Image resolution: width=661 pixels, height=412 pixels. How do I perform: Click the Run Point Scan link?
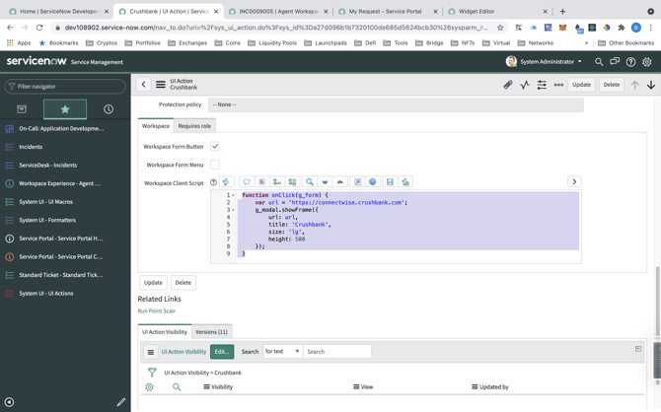point(157,311)
